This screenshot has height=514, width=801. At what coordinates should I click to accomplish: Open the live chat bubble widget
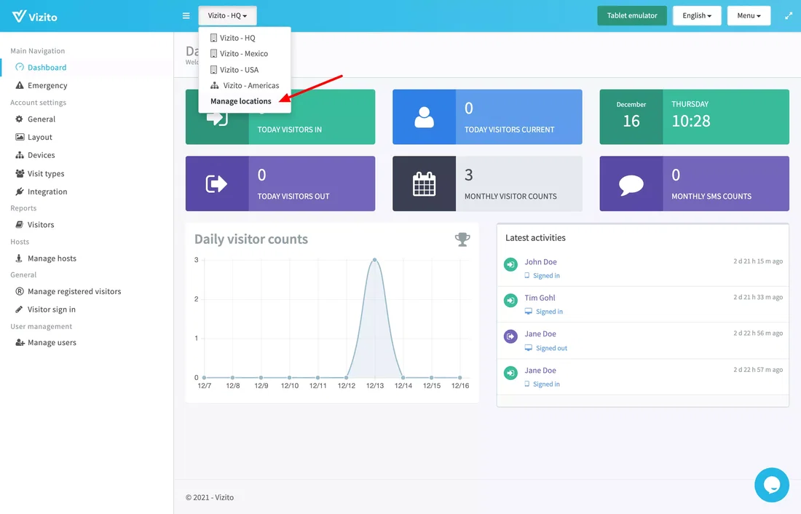(771, 485)
